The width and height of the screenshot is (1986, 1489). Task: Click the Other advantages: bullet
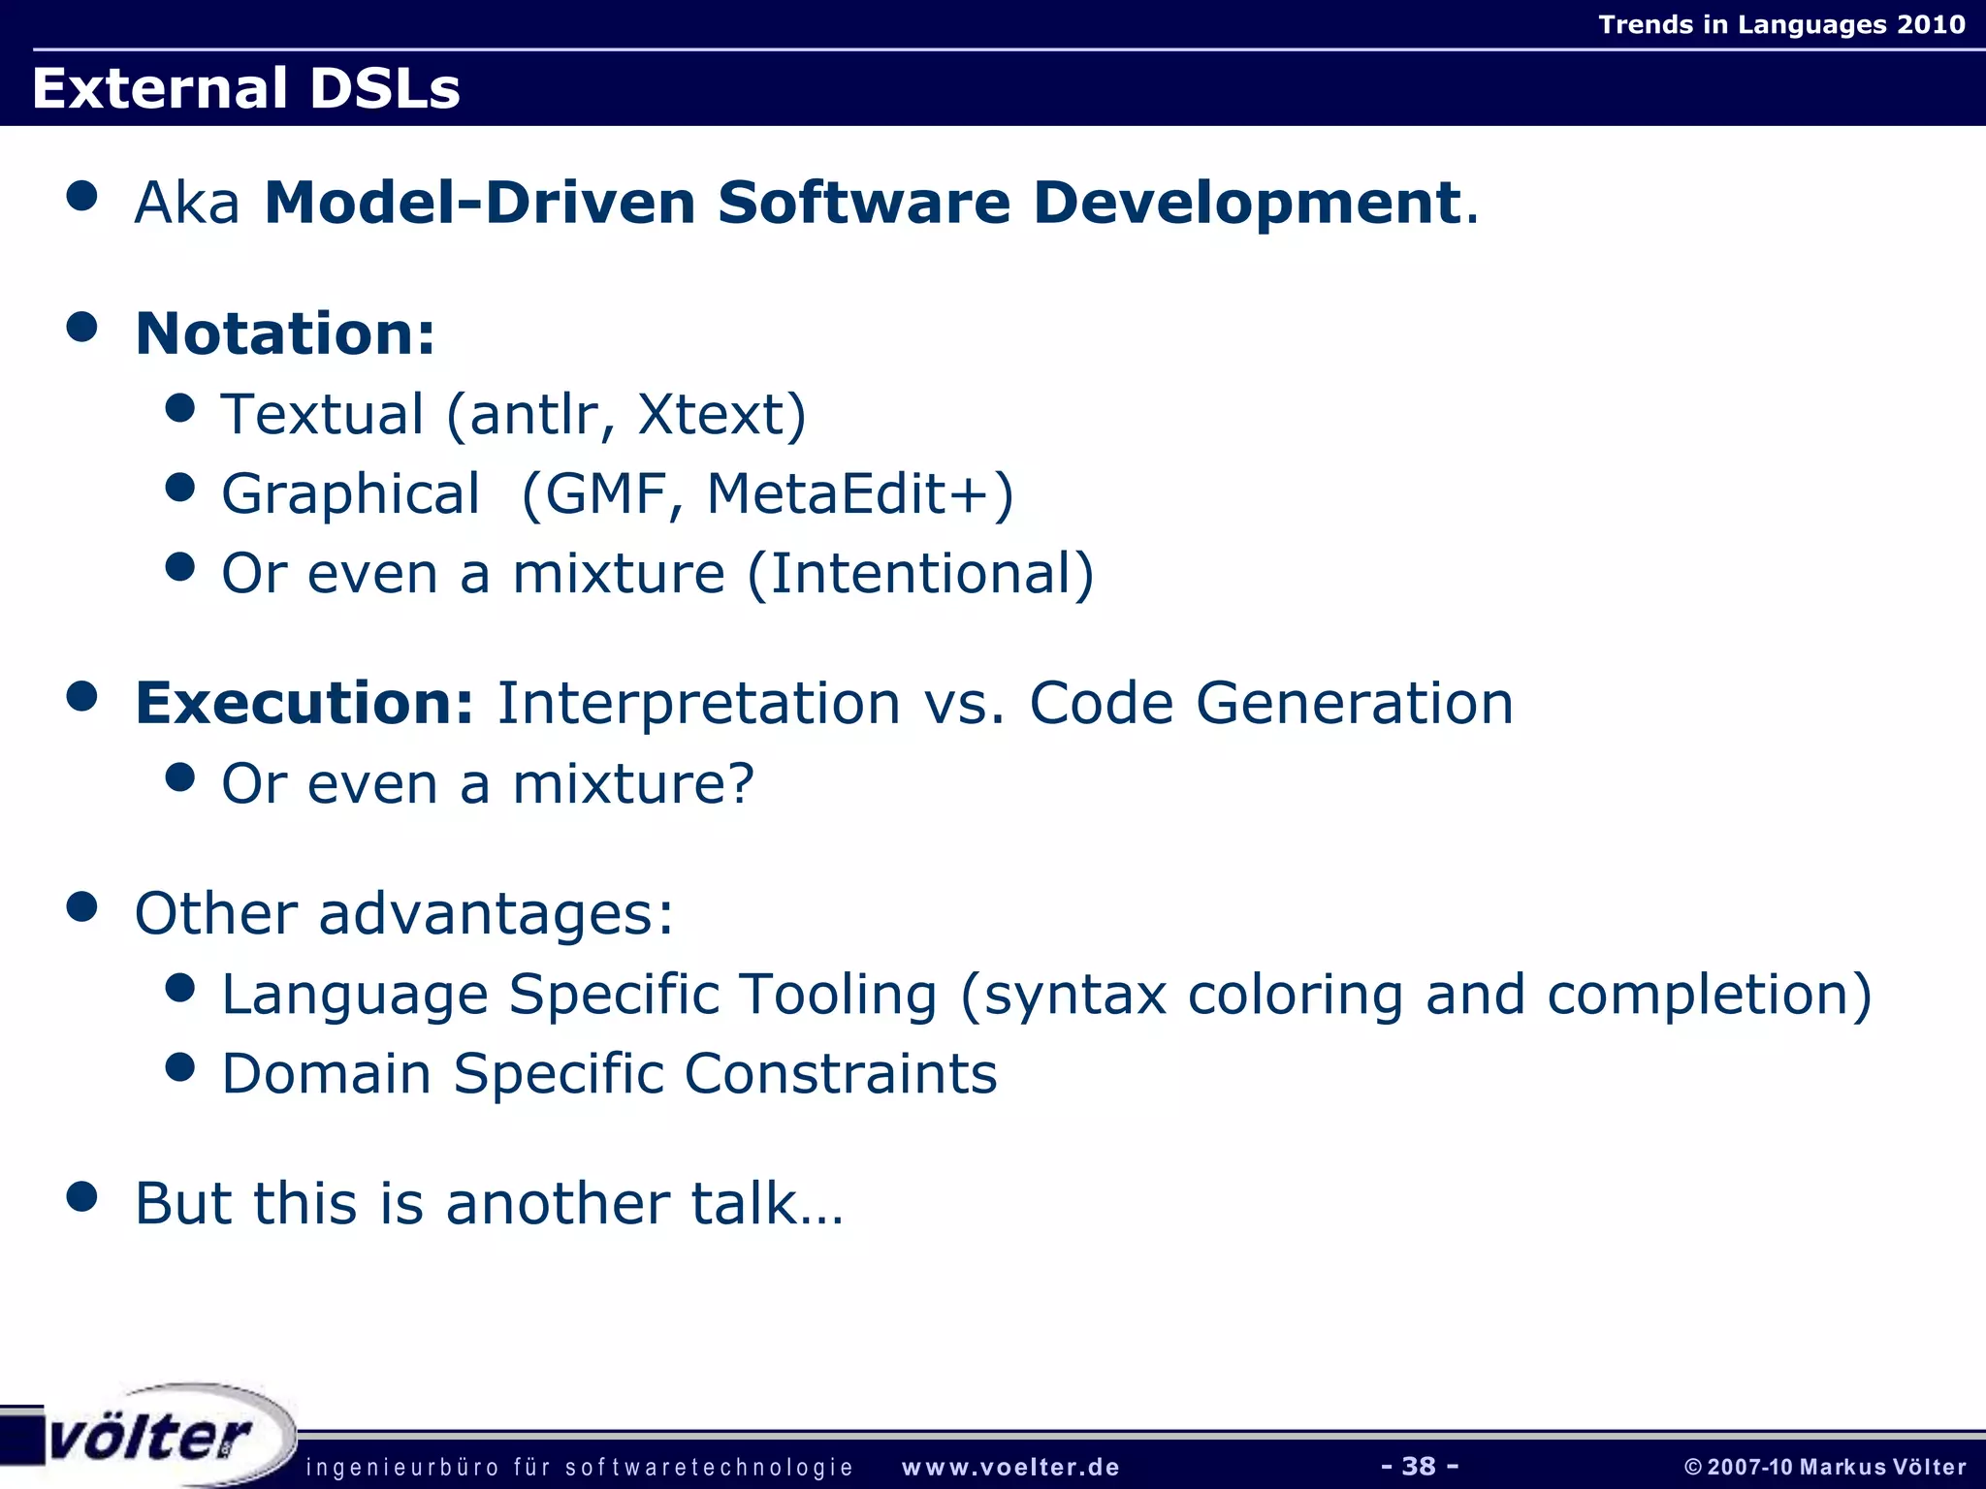coord(403,913)
